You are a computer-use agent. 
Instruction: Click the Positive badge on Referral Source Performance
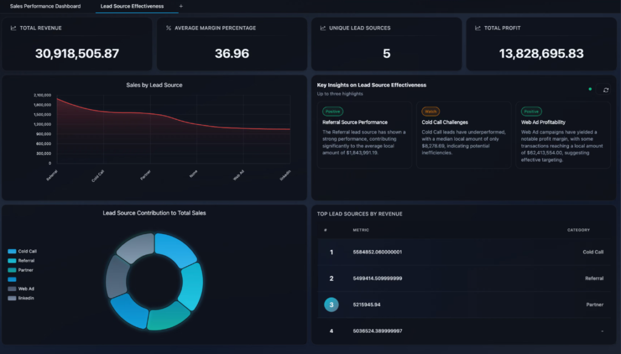point(333,112)
